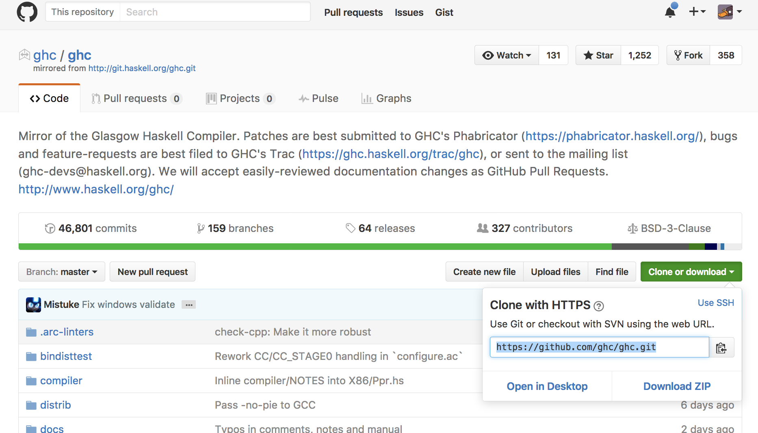Click the compiler folder icon

(x=31, y=381)
